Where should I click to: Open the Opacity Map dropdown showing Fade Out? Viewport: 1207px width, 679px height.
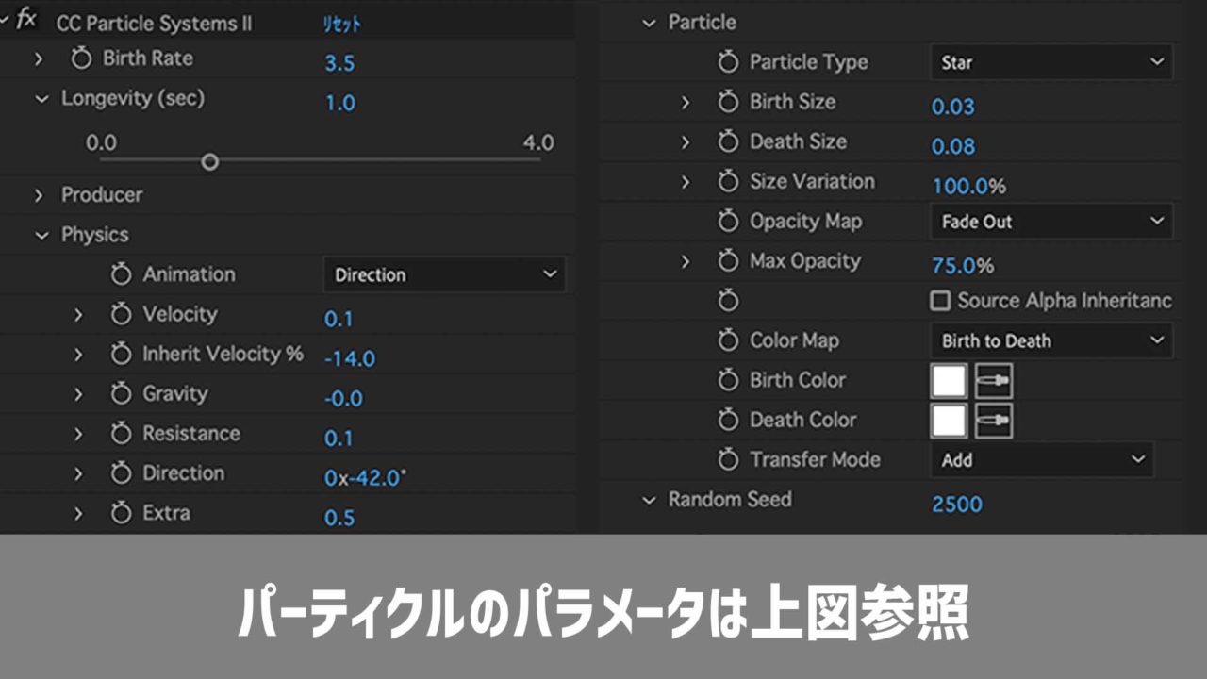click(1051, 222)
